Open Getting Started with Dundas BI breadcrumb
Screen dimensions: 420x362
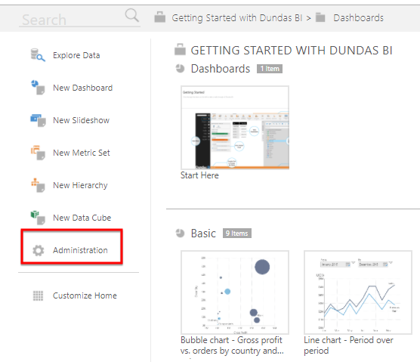236,18
